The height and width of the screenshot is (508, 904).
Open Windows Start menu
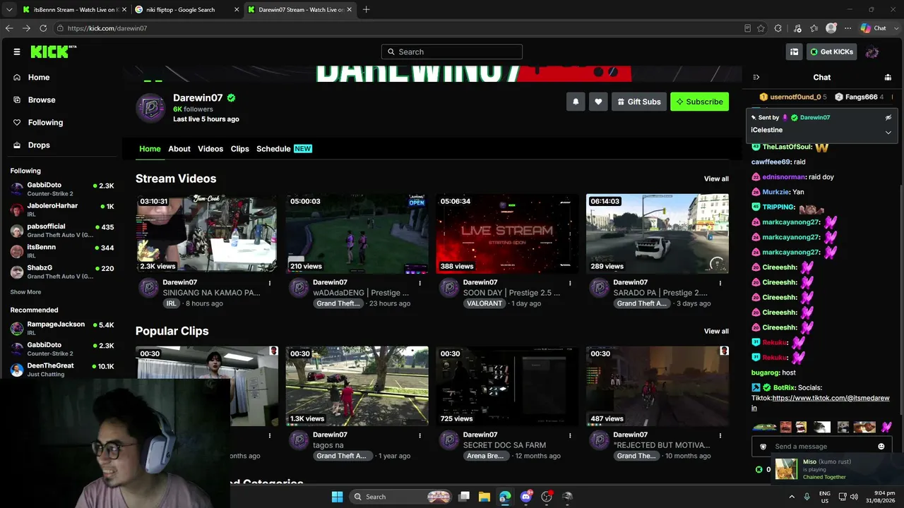[x=337, y=497]
